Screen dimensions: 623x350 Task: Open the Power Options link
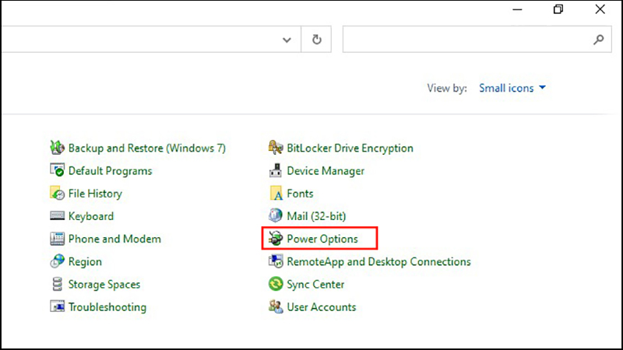click(x=322, y=239)
